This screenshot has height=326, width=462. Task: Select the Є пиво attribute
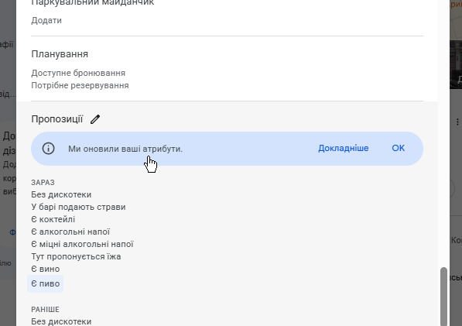coord(46,283)
